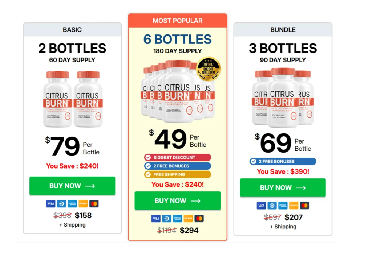Click the 2 Free Bonuses badge on the 6 Bottles plan
The width and height of the screenshot is (372, 253).
pyautogui.click(x=177, y=166)
